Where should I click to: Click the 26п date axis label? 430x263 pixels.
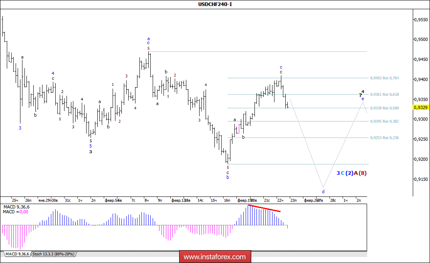click(x=28, y=200)
